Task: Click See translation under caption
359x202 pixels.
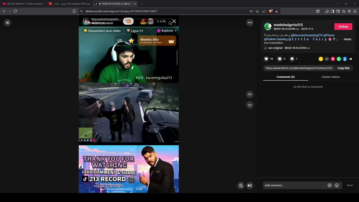Action: click(273, 43)
